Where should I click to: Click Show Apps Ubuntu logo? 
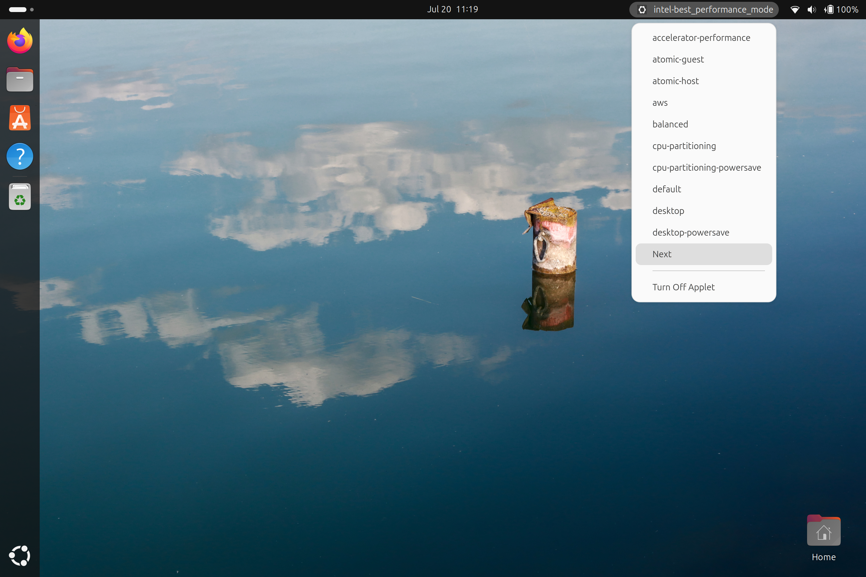pyautogui.click(x=20, y=555)
